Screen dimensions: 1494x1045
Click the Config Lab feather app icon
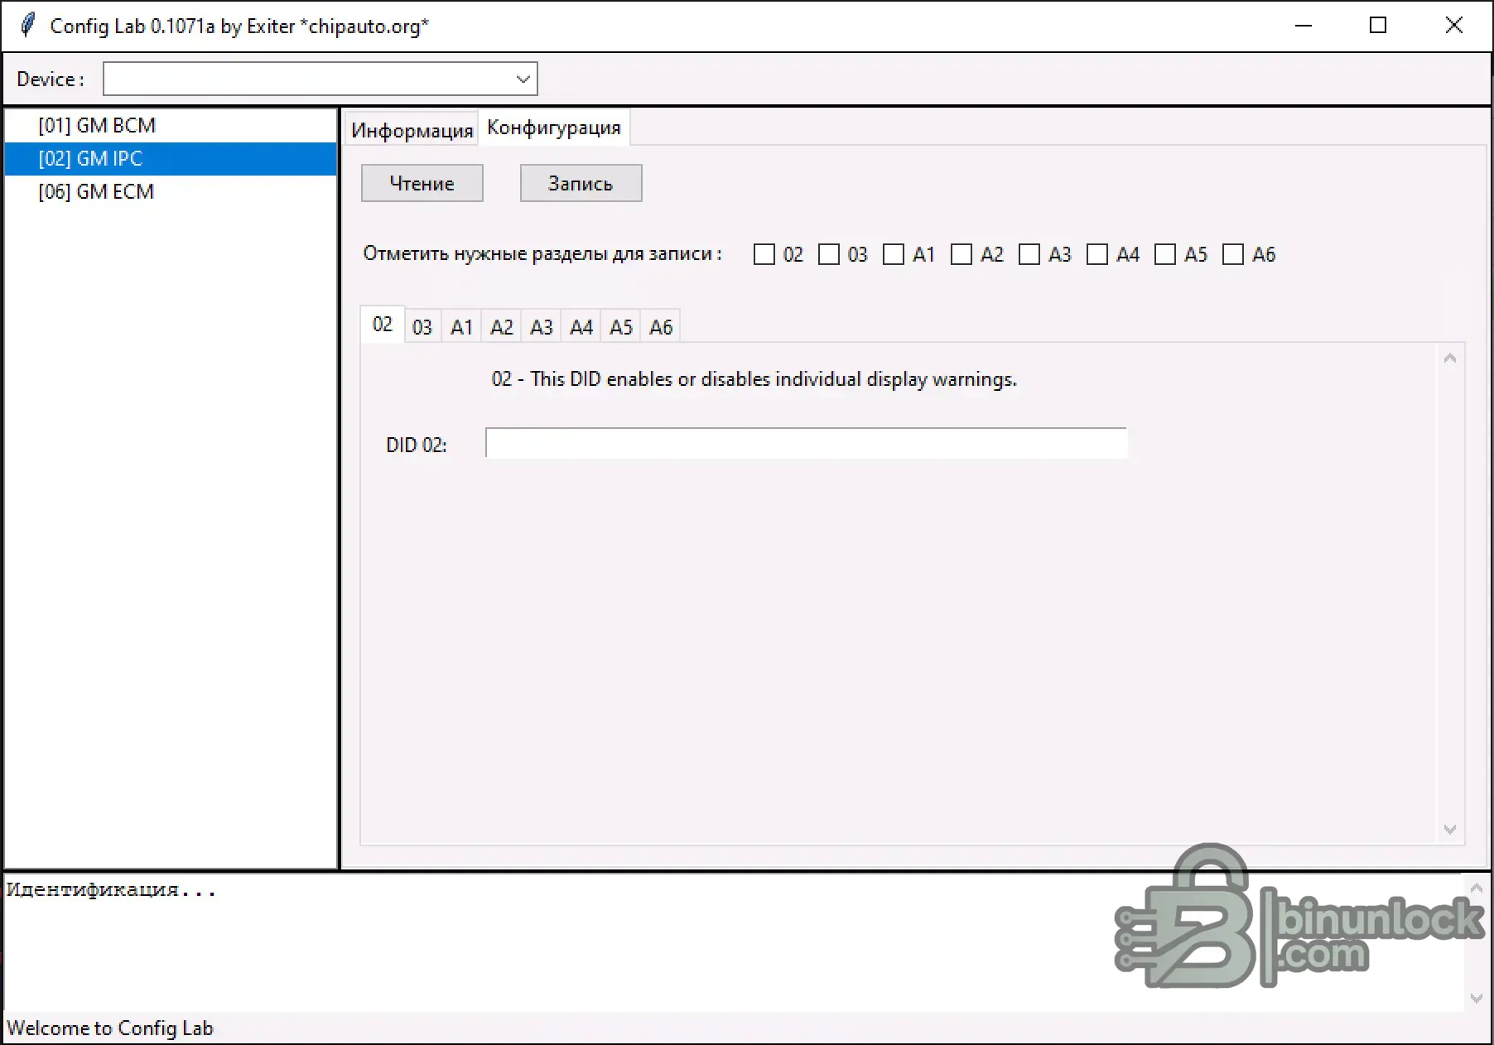(x=28, y=25)
